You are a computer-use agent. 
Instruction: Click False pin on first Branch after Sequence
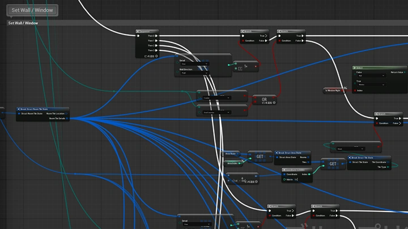click(x=266, y=41)
